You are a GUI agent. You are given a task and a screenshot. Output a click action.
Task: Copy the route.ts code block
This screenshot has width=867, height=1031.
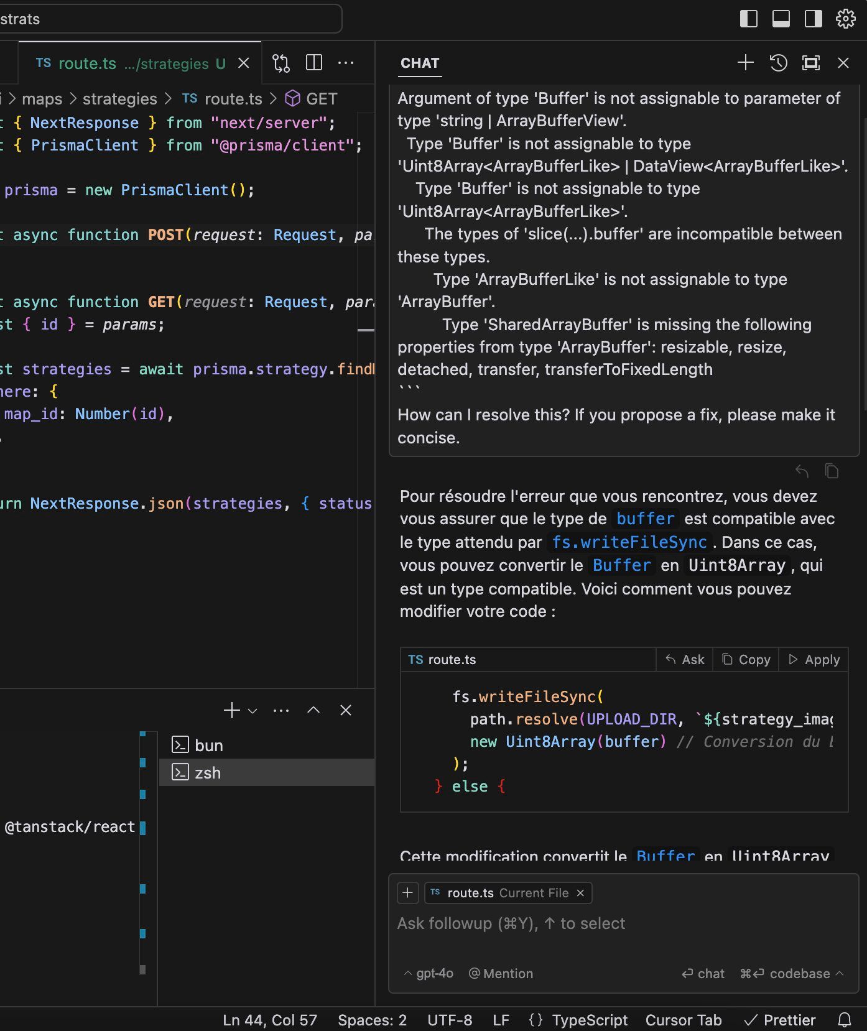pyautogui.click(x=746, y=660)
